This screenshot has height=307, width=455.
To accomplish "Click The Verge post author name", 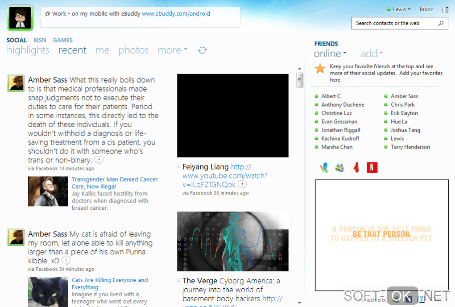I will [200, 281].
